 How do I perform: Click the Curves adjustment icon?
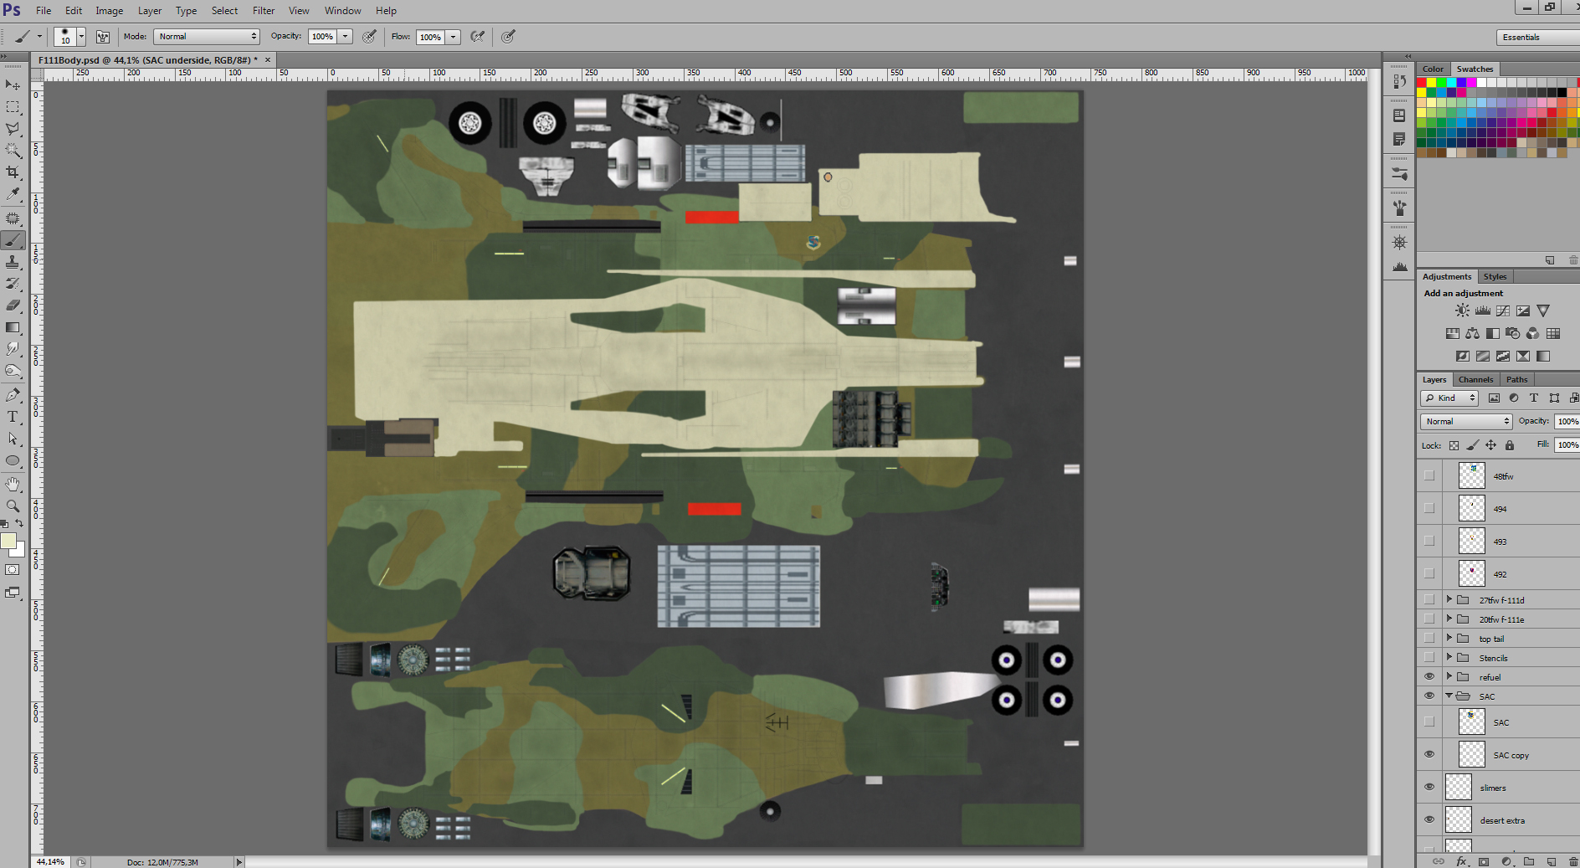(1503, 311)
